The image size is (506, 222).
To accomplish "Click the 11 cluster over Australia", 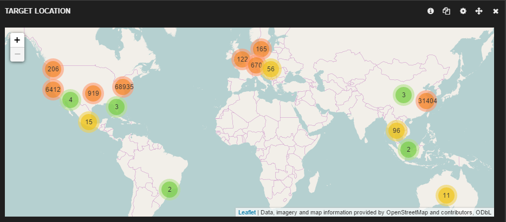I will tap(446, 196).
